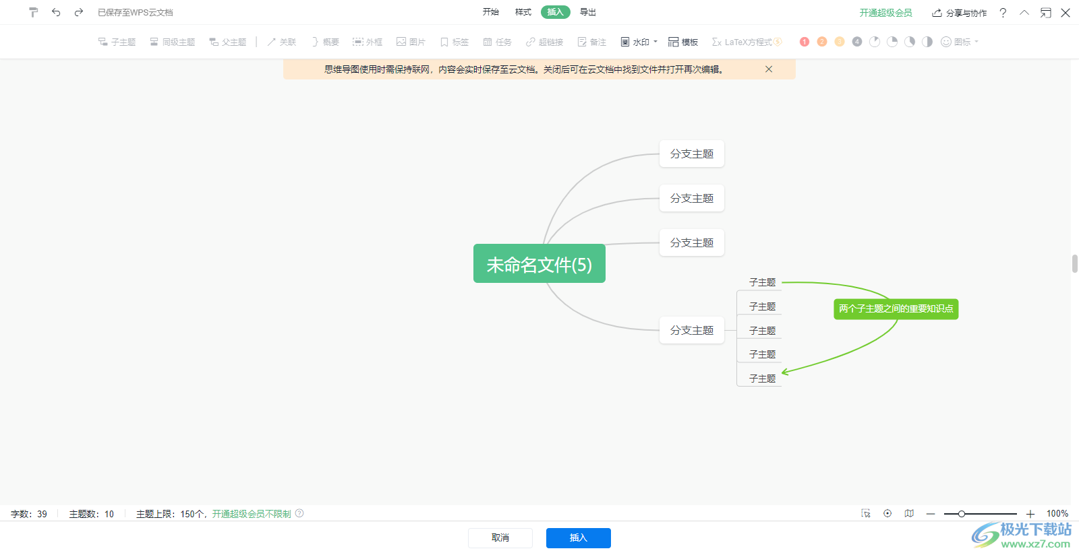Insert a 父主题 parent topic
Viewport: 1079px width, 555px height.
tap(227, 42)
